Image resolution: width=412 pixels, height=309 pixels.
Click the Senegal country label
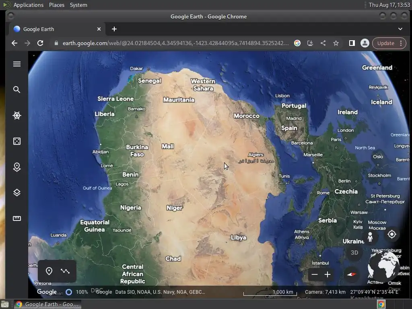(x=150, y=80)
